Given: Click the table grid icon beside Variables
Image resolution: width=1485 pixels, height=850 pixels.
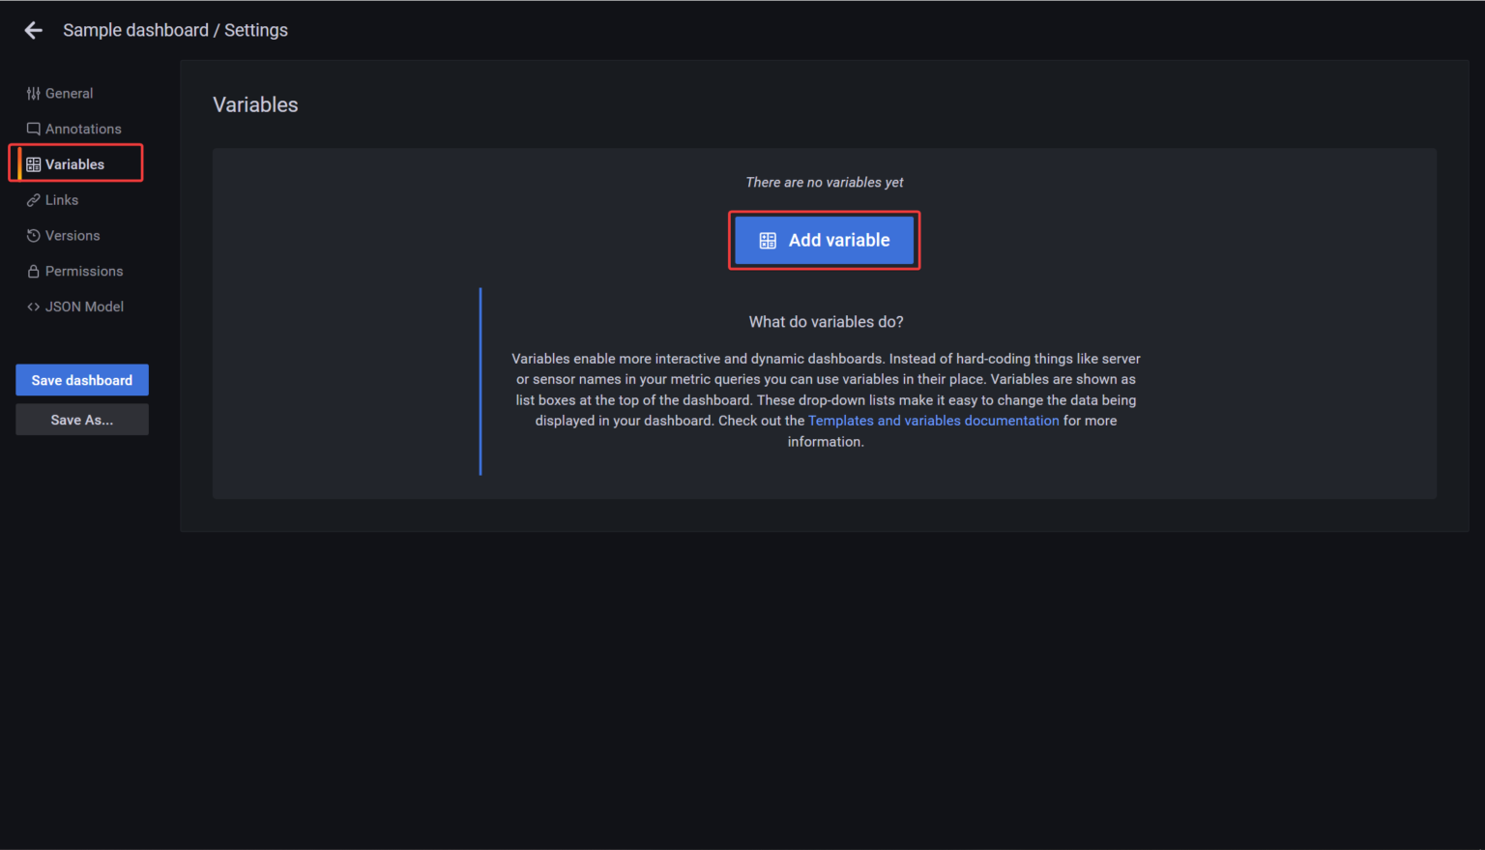Looking at the screenshot, I should (35, 163).
